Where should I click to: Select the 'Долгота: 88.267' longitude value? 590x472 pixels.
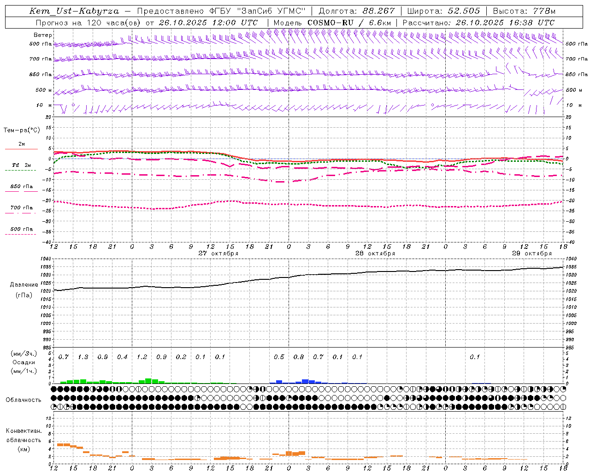(357, 11)
